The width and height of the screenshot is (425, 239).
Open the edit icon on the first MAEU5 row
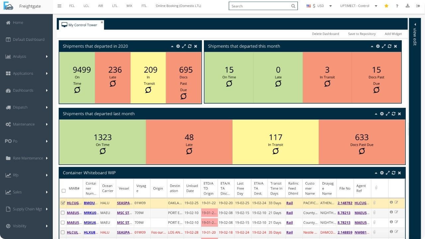tap(396, 212)
